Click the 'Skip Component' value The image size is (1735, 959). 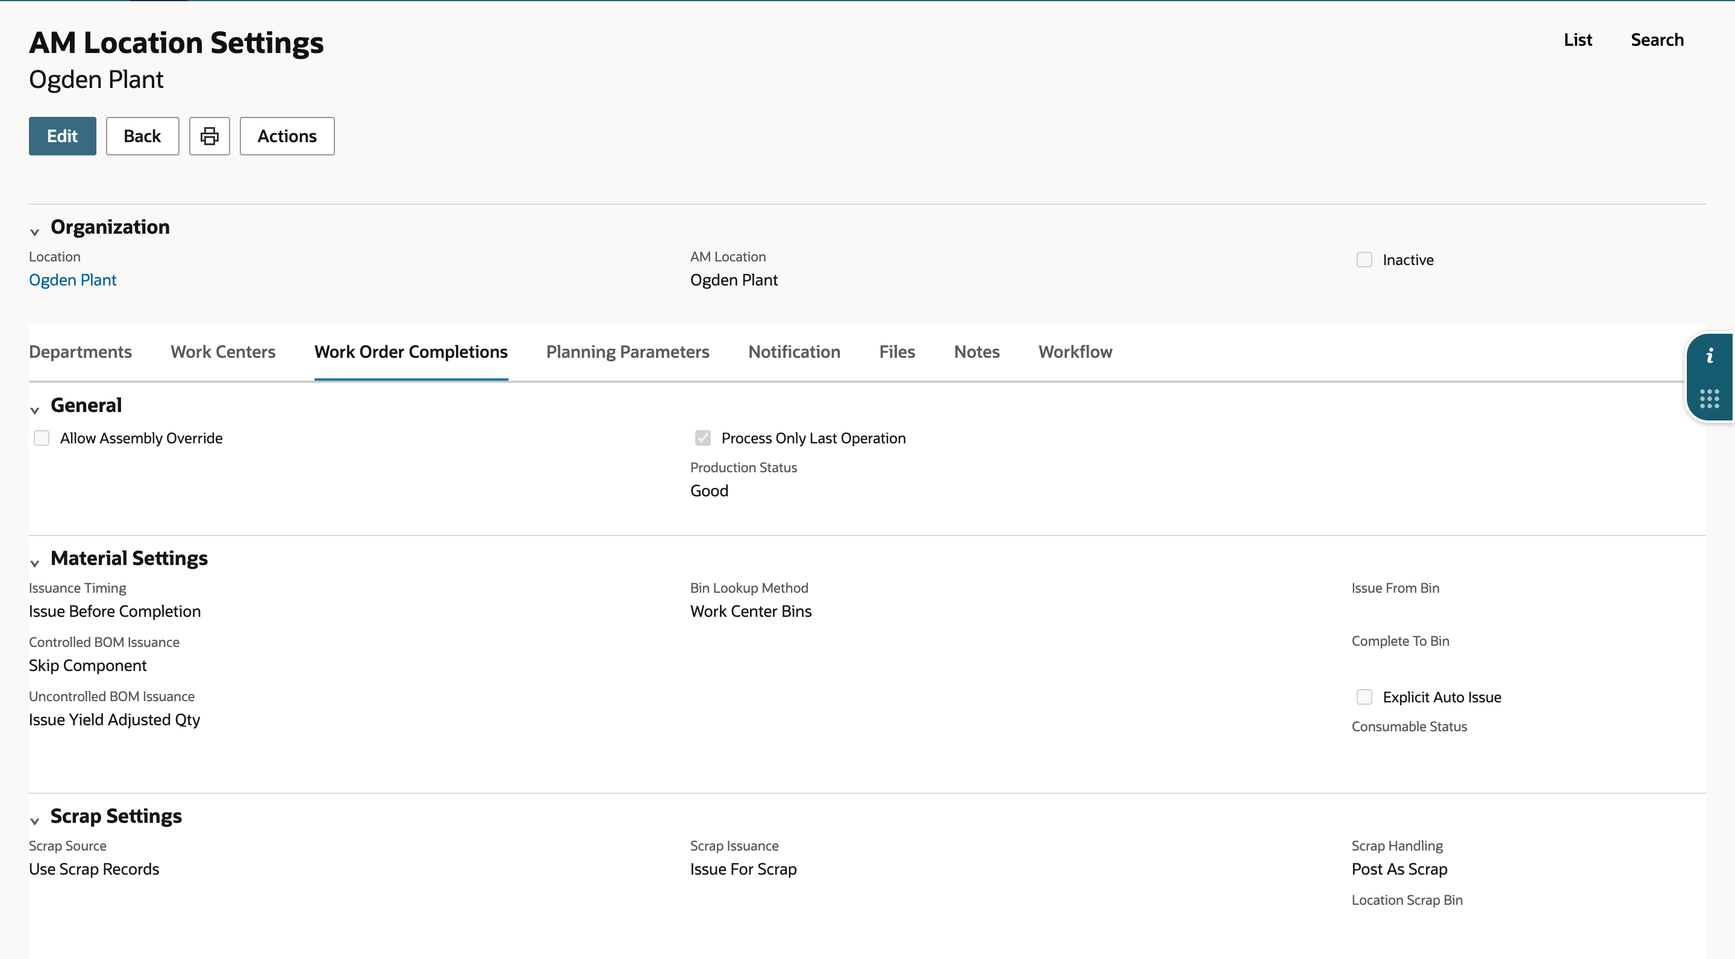pyautogui.click(x=87, y=666)
